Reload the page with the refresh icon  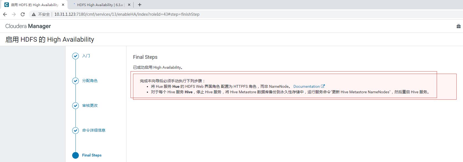23,14
